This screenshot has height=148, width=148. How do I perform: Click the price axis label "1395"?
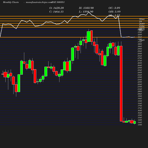(x=140, y=125)
